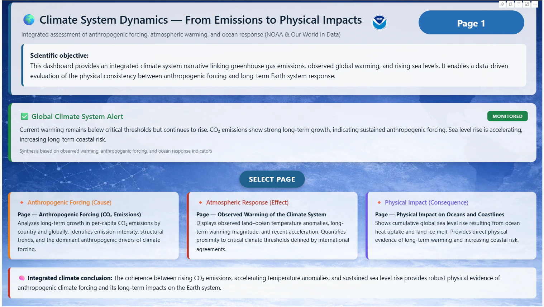Open the Physical Impact (Consequence) page card
The height and width of the screenshot is (307, 544).
point(451,226)
